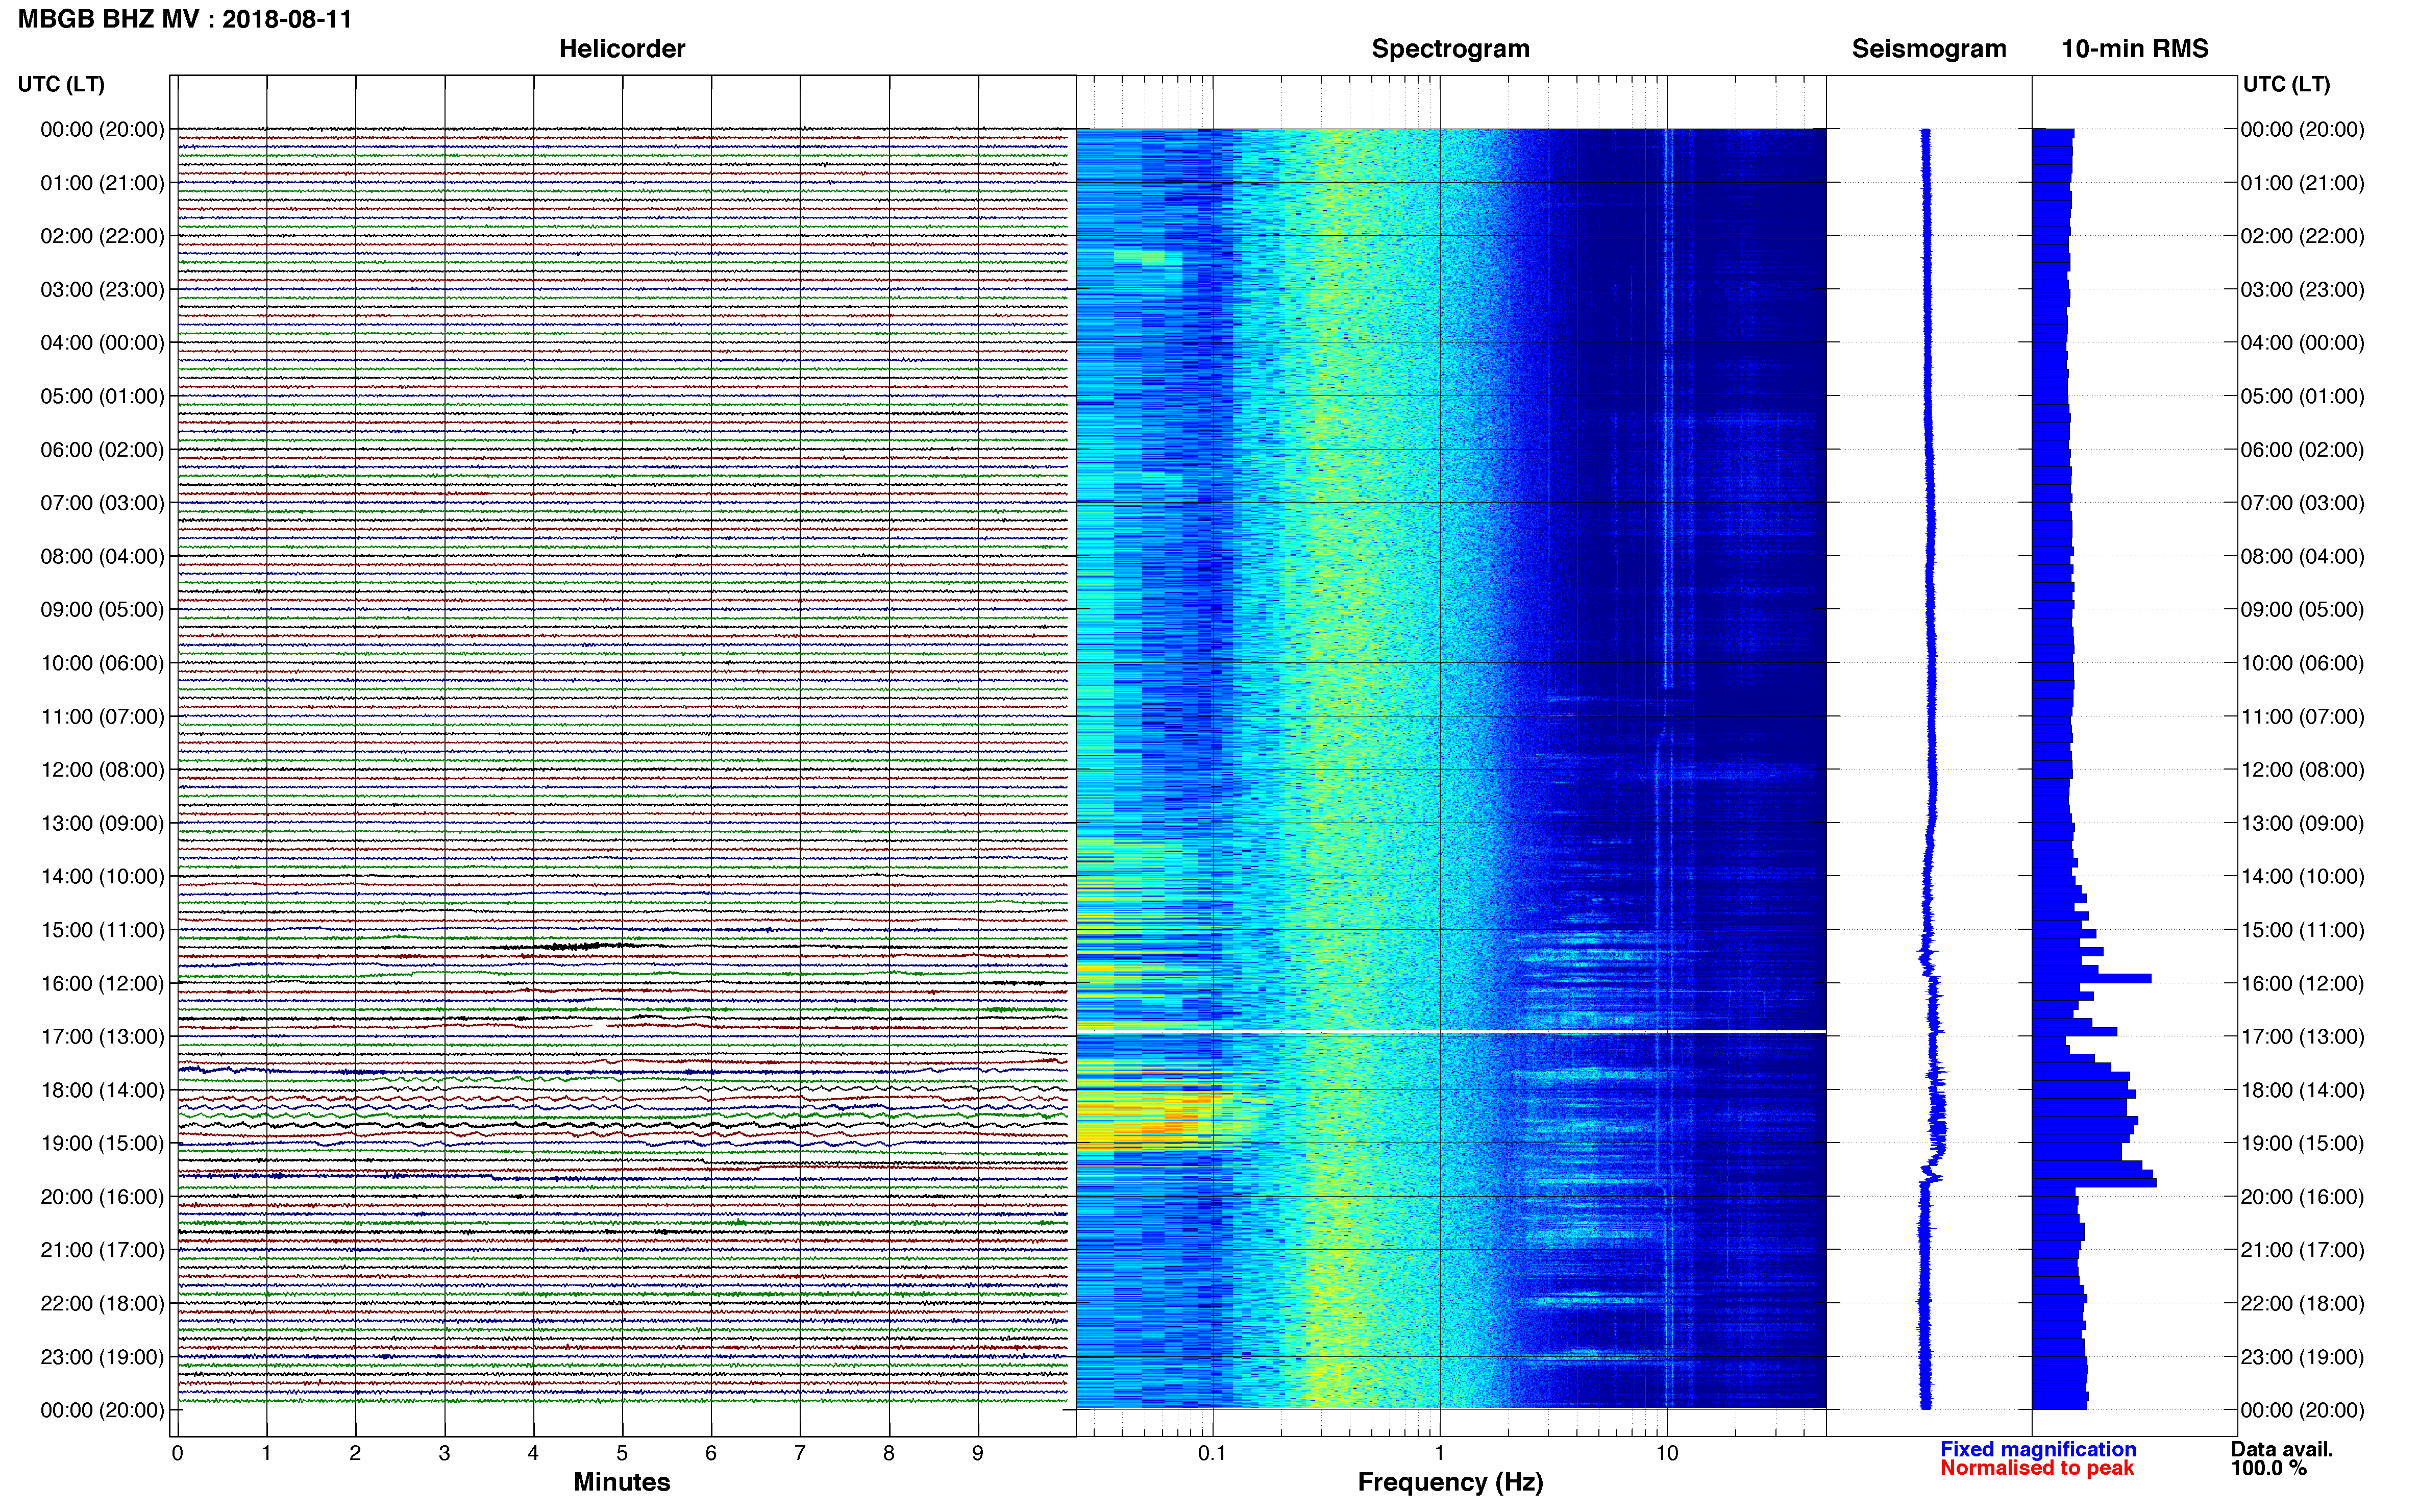Click the 10:00 (06:00) label beside the Helicorder
This screenshot has height=1512, width=2419.
(102, 663)
